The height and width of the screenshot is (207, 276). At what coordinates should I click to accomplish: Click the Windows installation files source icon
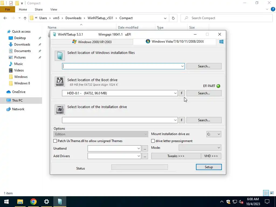pos(60,56)
